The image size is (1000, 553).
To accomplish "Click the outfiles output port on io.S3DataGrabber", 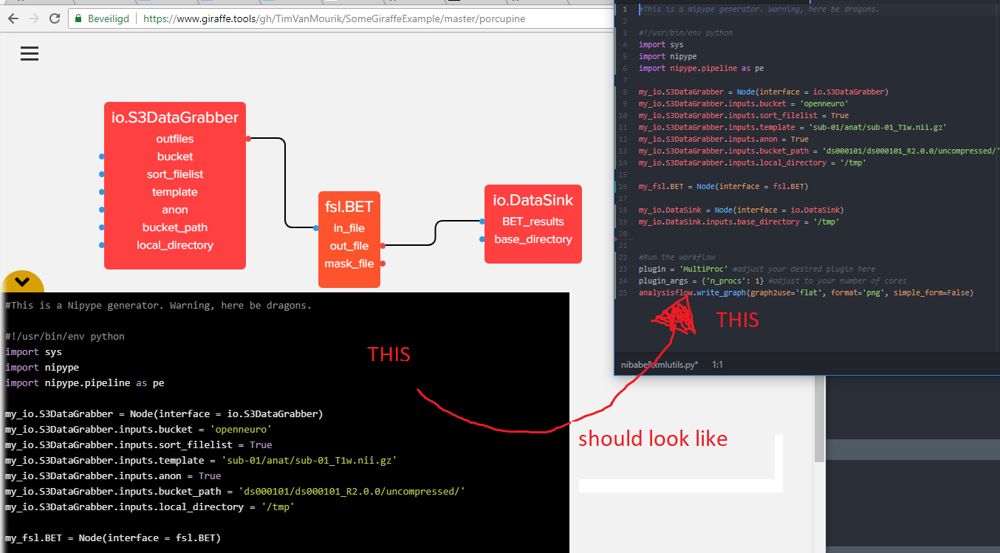I will tap(247, 138).
